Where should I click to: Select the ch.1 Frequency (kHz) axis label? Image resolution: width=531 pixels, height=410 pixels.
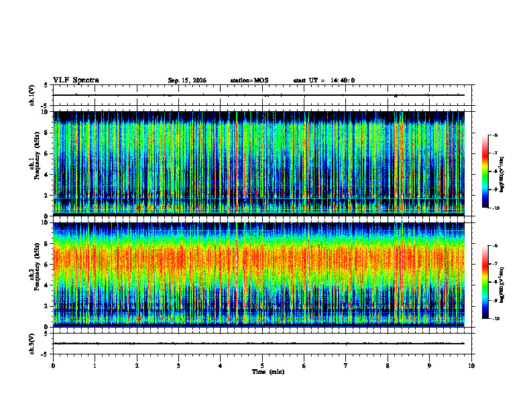tap(37, 163)
